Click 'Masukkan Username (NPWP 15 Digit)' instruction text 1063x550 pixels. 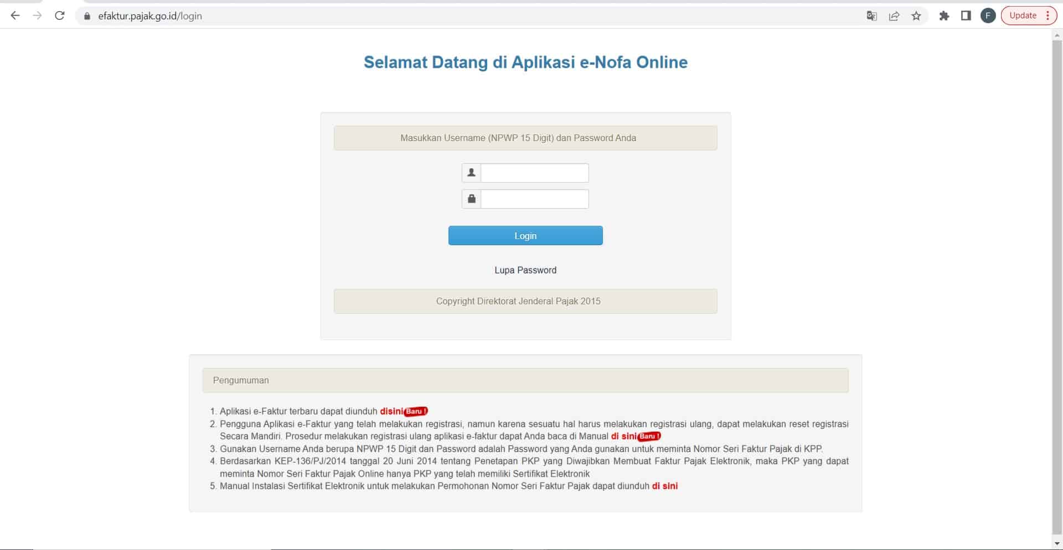pyautogui.click(x=518, y=138)
